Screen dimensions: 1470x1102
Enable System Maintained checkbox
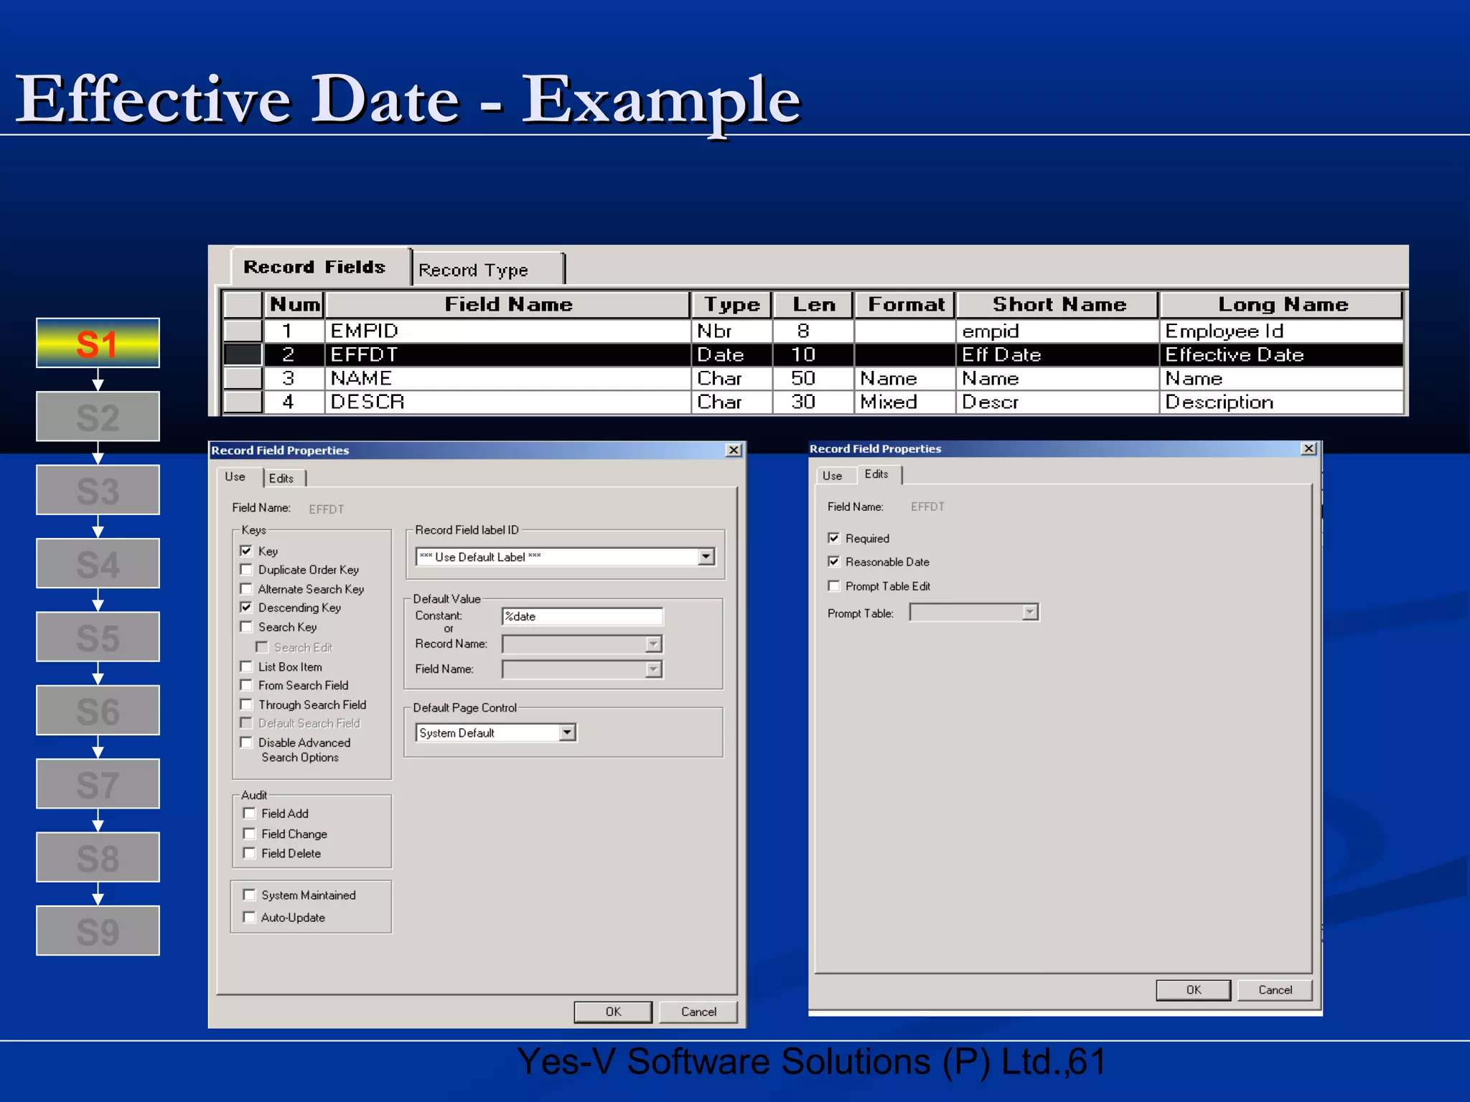click(x=249, y=895)
